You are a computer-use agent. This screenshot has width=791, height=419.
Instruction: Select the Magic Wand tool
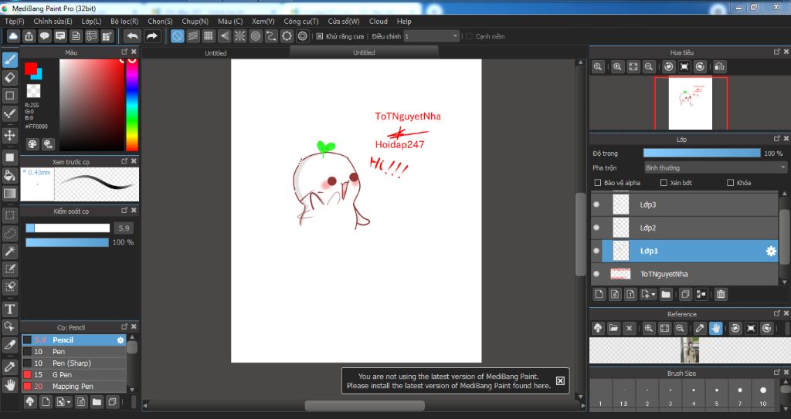point(9,251)
